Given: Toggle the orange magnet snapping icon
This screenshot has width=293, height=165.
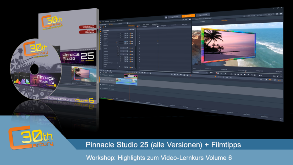Looking at the screenshot, I should [270, 80].
